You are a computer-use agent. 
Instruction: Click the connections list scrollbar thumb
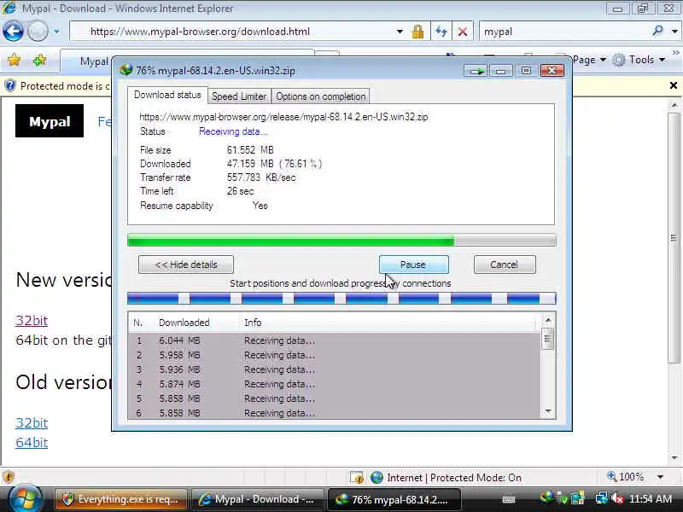pyautogui.click(x=548, y=339)
